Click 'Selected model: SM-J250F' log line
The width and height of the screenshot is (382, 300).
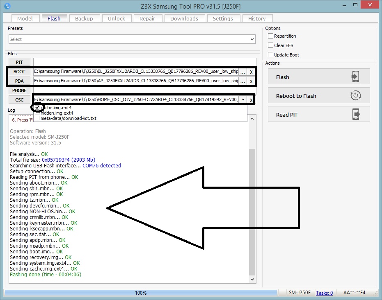click(40, 137)
